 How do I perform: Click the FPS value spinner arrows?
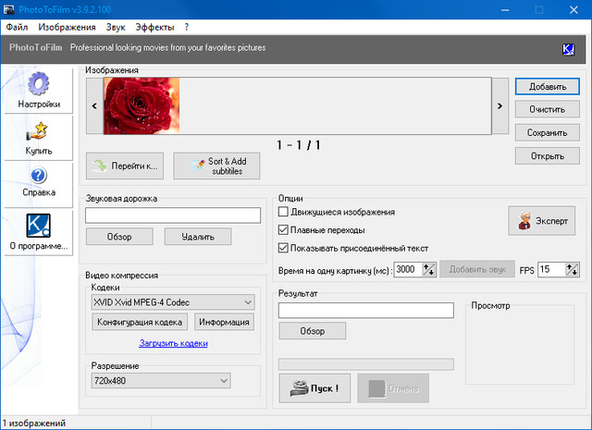tap(573, 269)
